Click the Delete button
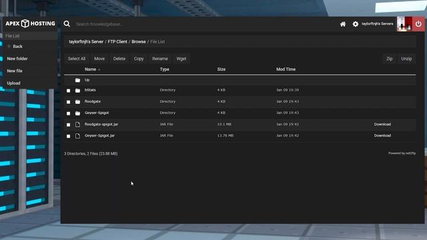The image size is (427, 240). coord(119,59)
